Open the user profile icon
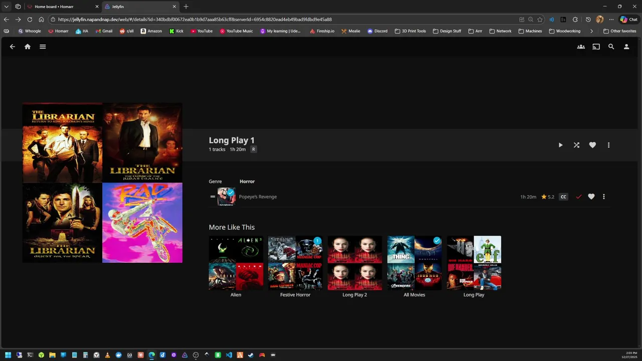This screenshot has width=642, height=361. [626, 47]
